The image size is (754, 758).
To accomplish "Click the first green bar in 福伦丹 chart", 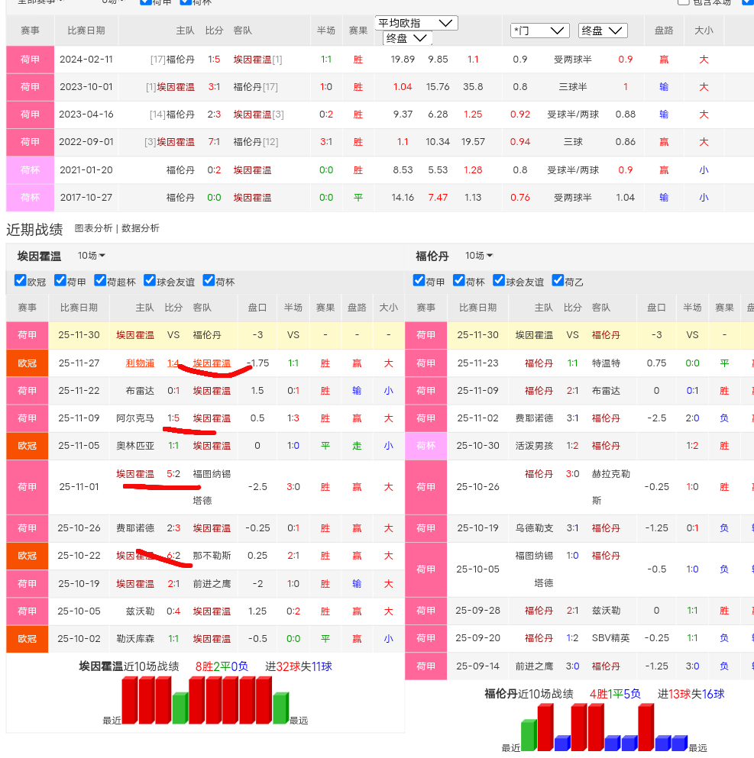I will [x=529, y=736].
